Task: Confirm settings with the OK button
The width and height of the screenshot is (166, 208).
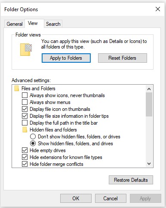Action: point(76,199)
